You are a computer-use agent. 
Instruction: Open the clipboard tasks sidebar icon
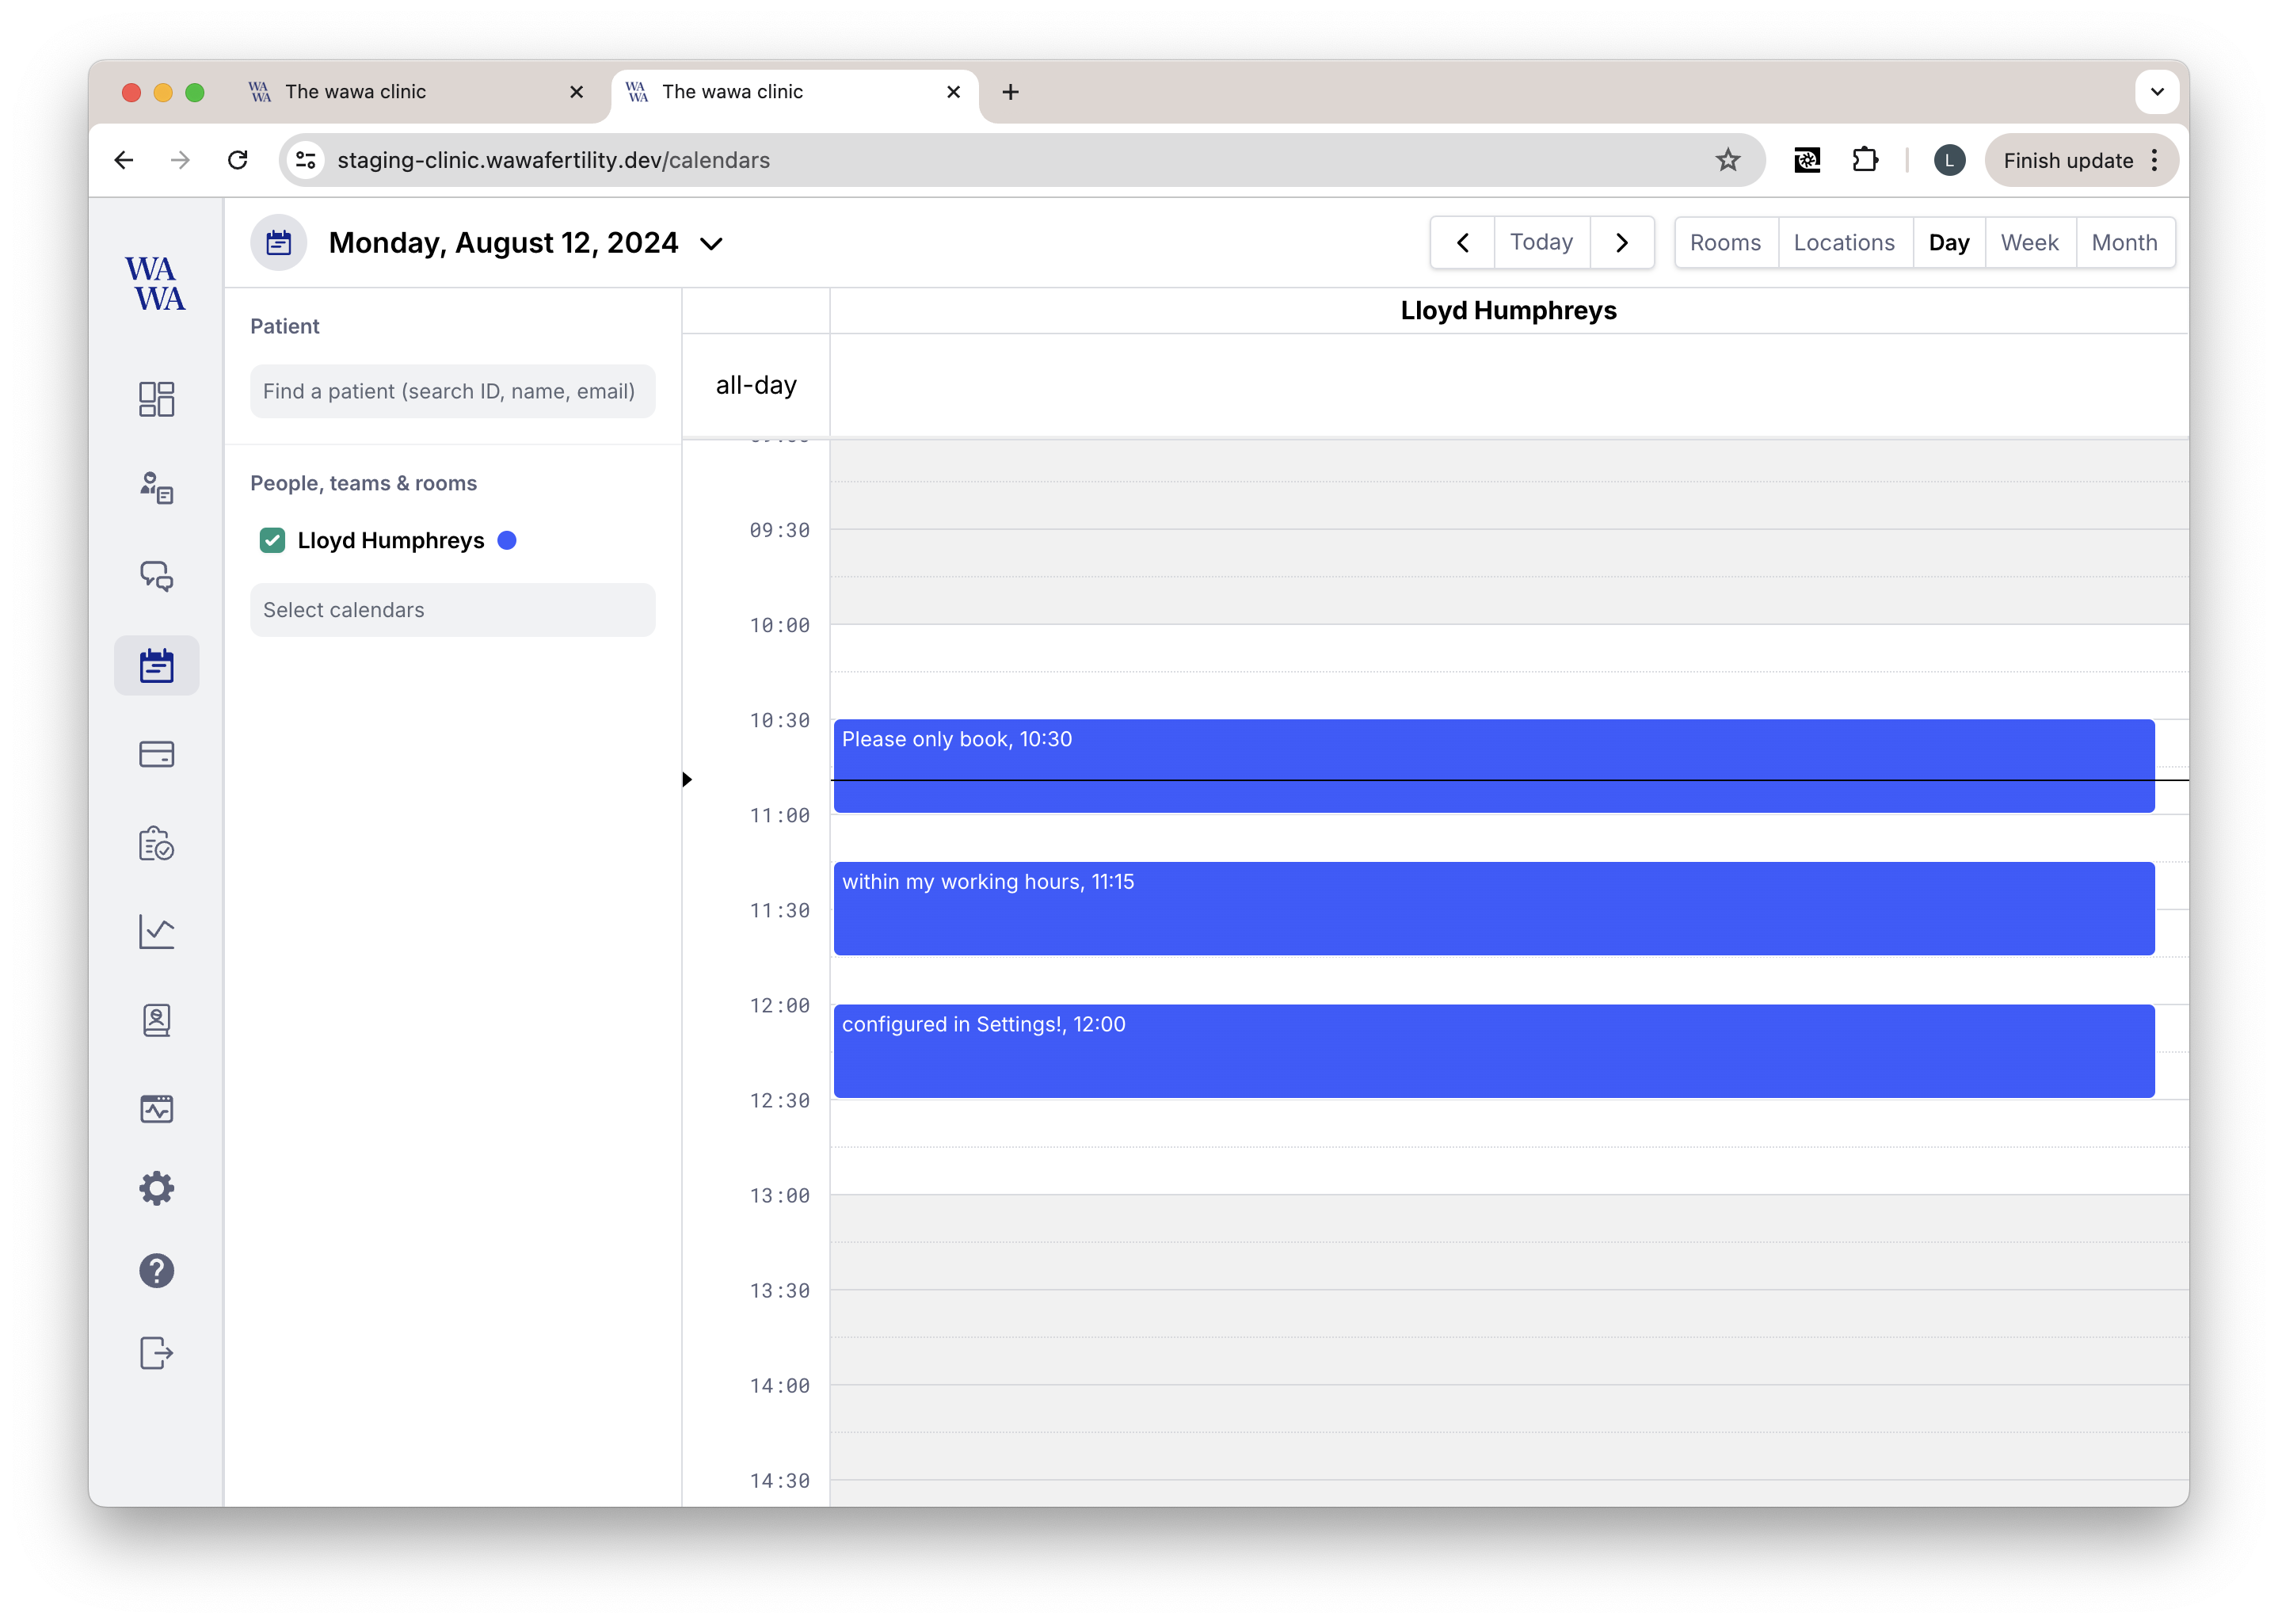point(156,844)
